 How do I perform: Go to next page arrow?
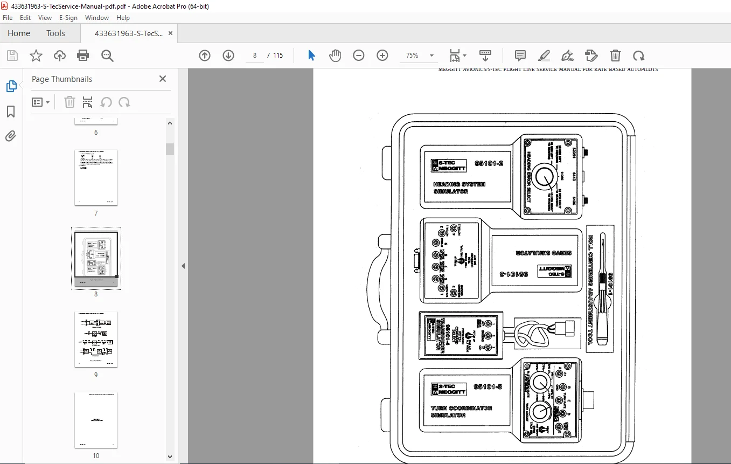point(228,56)
